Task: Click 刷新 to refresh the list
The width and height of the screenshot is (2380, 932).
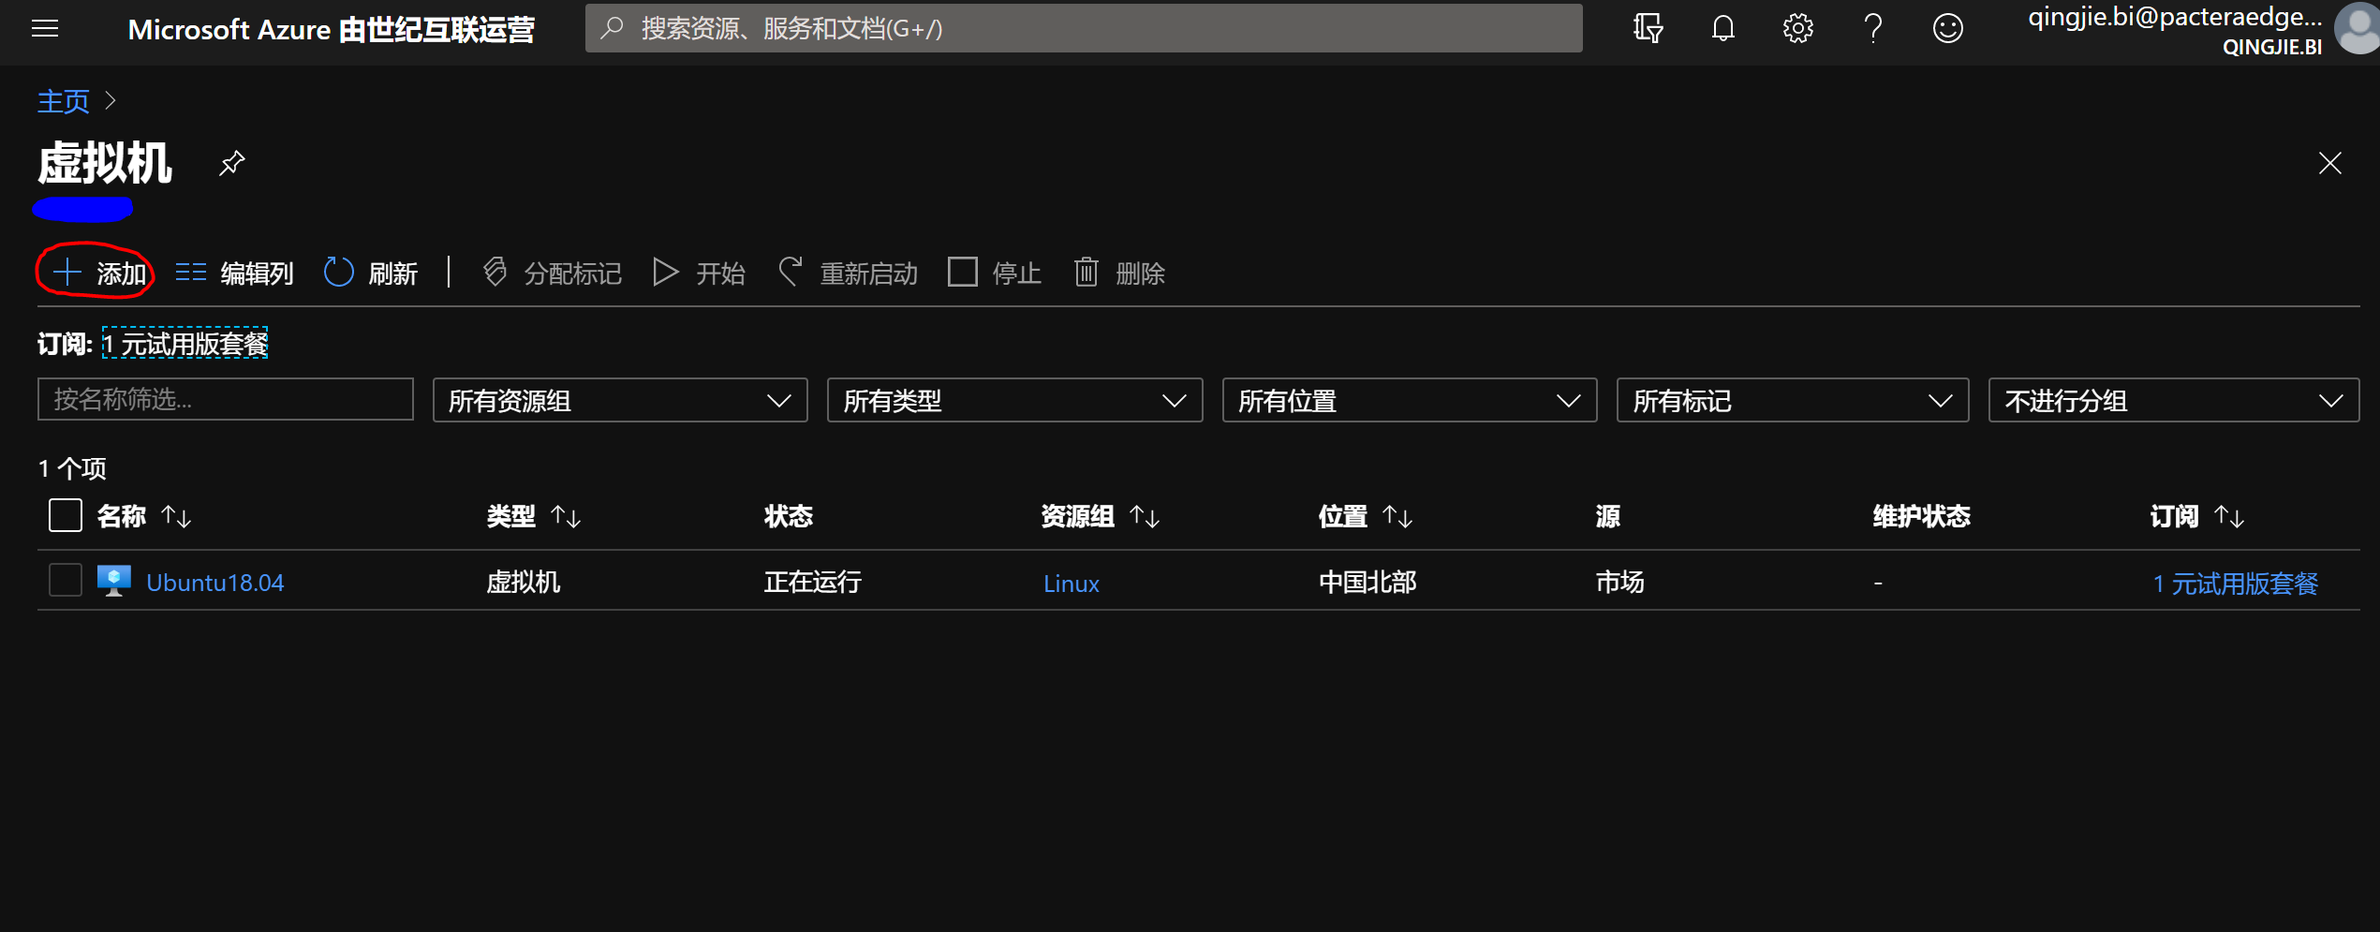Action: 371,273
